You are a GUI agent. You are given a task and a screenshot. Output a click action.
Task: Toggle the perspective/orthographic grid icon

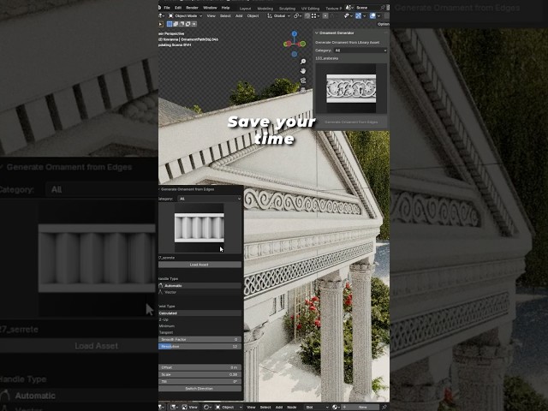click(x=303, y=90)
